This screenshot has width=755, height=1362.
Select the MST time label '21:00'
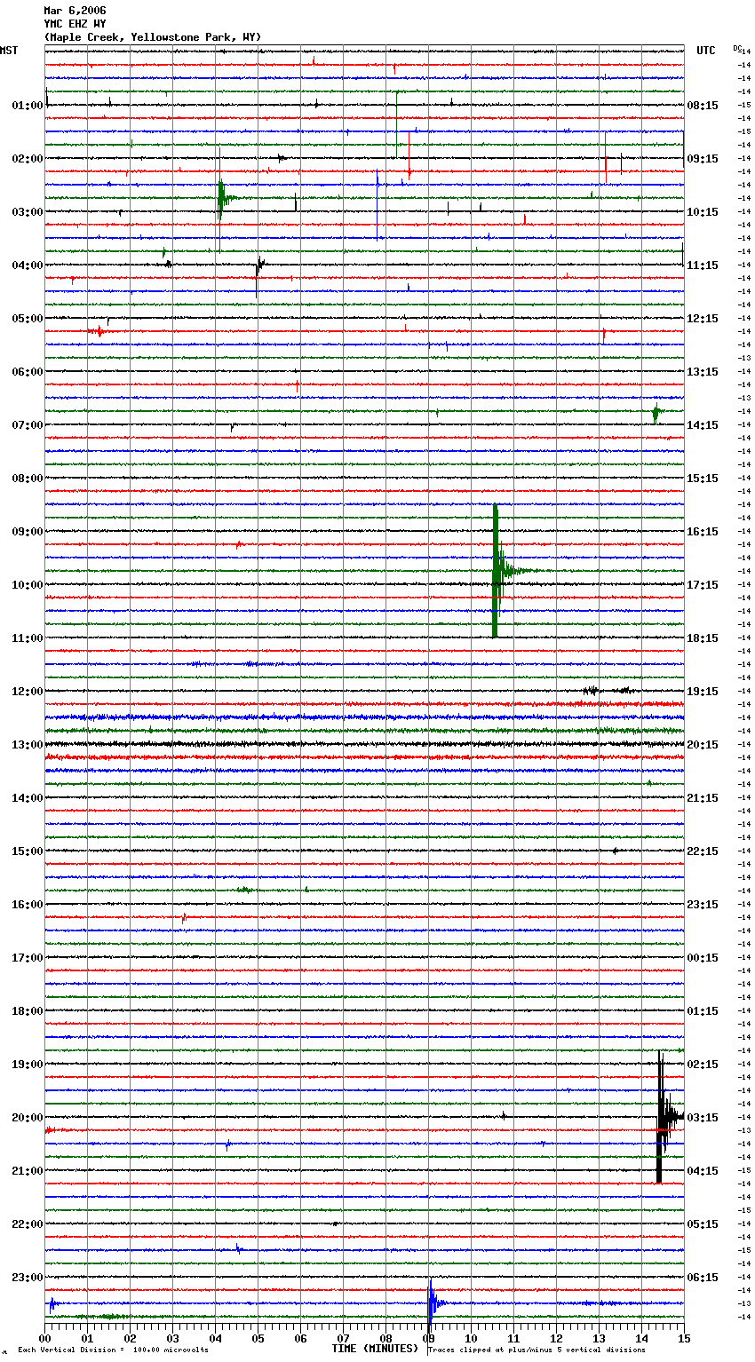28,1171
